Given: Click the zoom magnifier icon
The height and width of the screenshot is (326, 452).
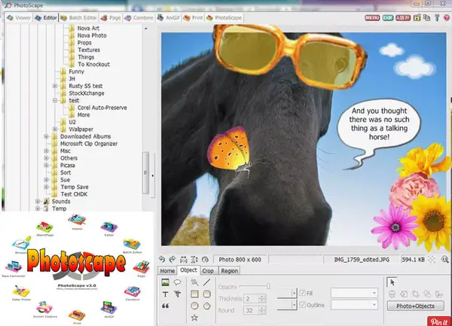Looking at the screenshot, I should point(444,260).
